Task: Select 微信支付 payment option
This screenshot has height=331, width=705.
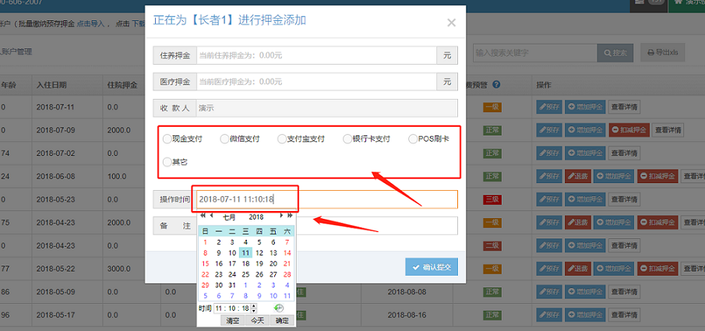Action: coord(224,139)
